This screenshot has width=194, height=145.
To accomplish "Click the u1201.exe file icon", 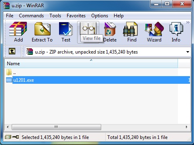I will [x=9, y=80].
